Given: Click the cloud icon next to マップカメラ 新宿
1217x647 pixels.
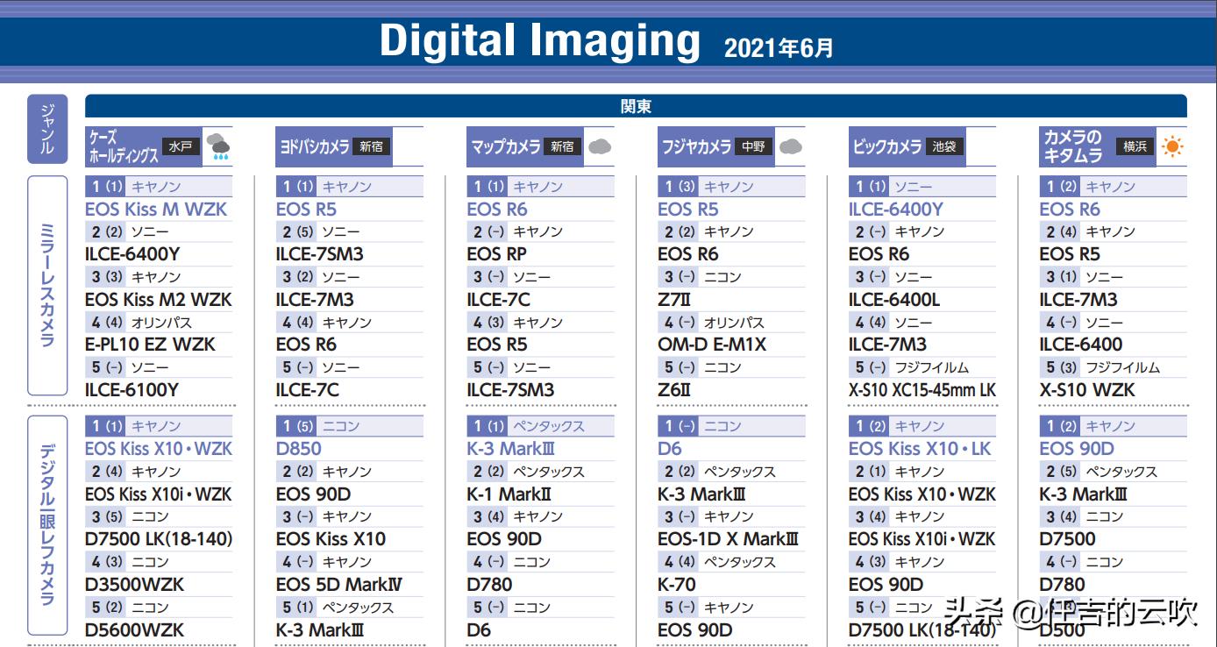Looking at the screenshot, I should click(601, 146).
